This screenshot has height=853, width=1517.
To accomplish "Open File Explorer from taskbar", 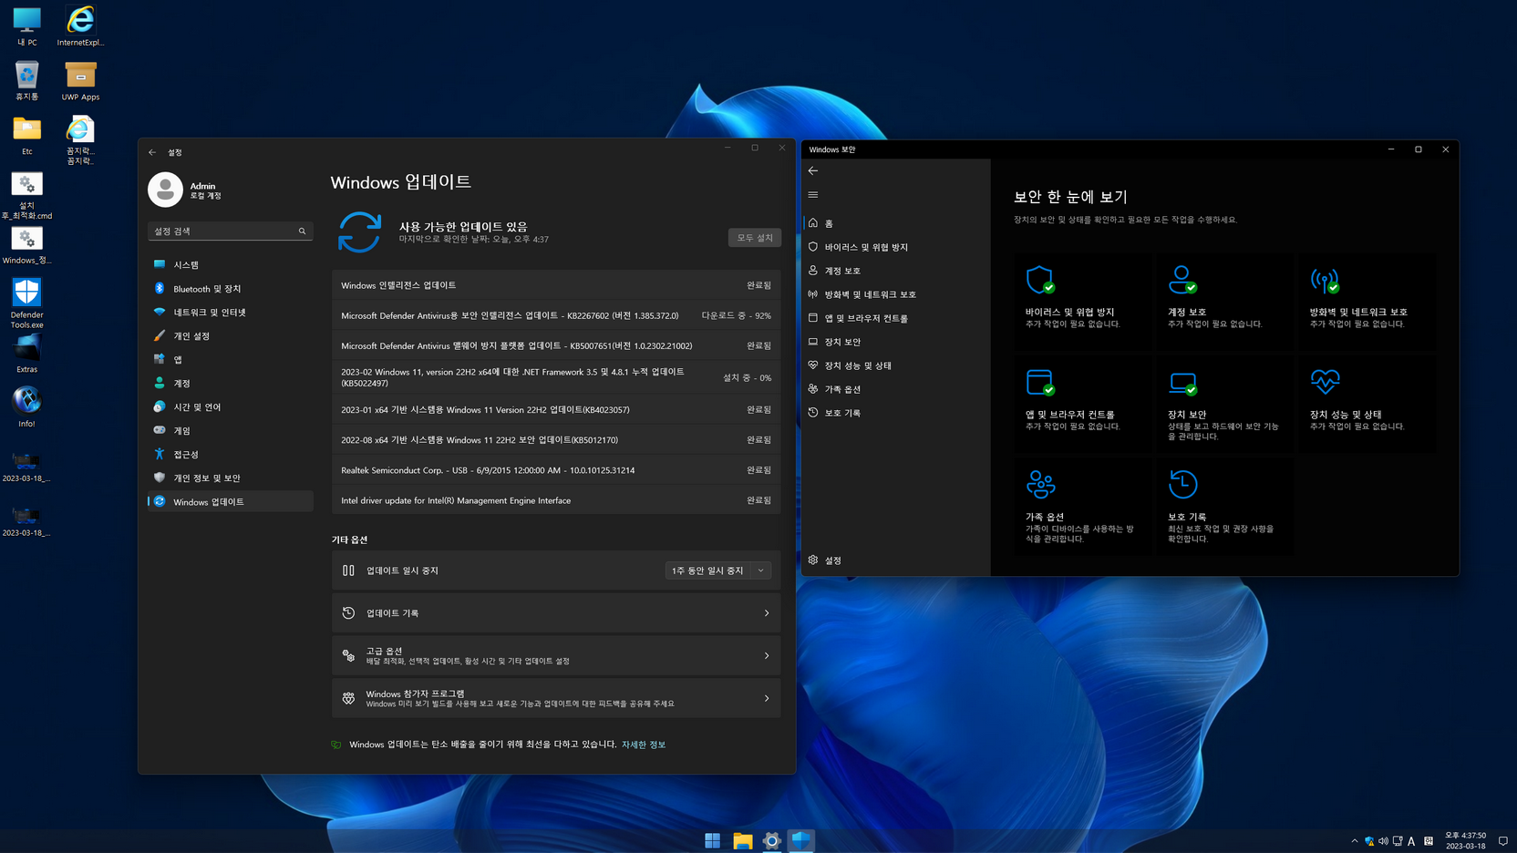I will click(x=743, y=840).
